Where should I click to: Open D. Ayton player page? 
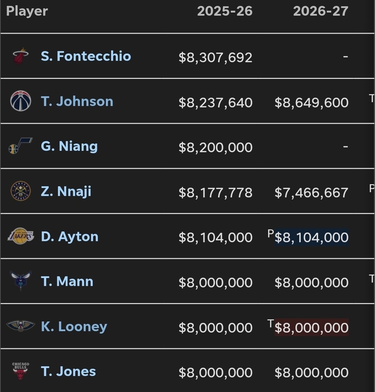(69, 237)
